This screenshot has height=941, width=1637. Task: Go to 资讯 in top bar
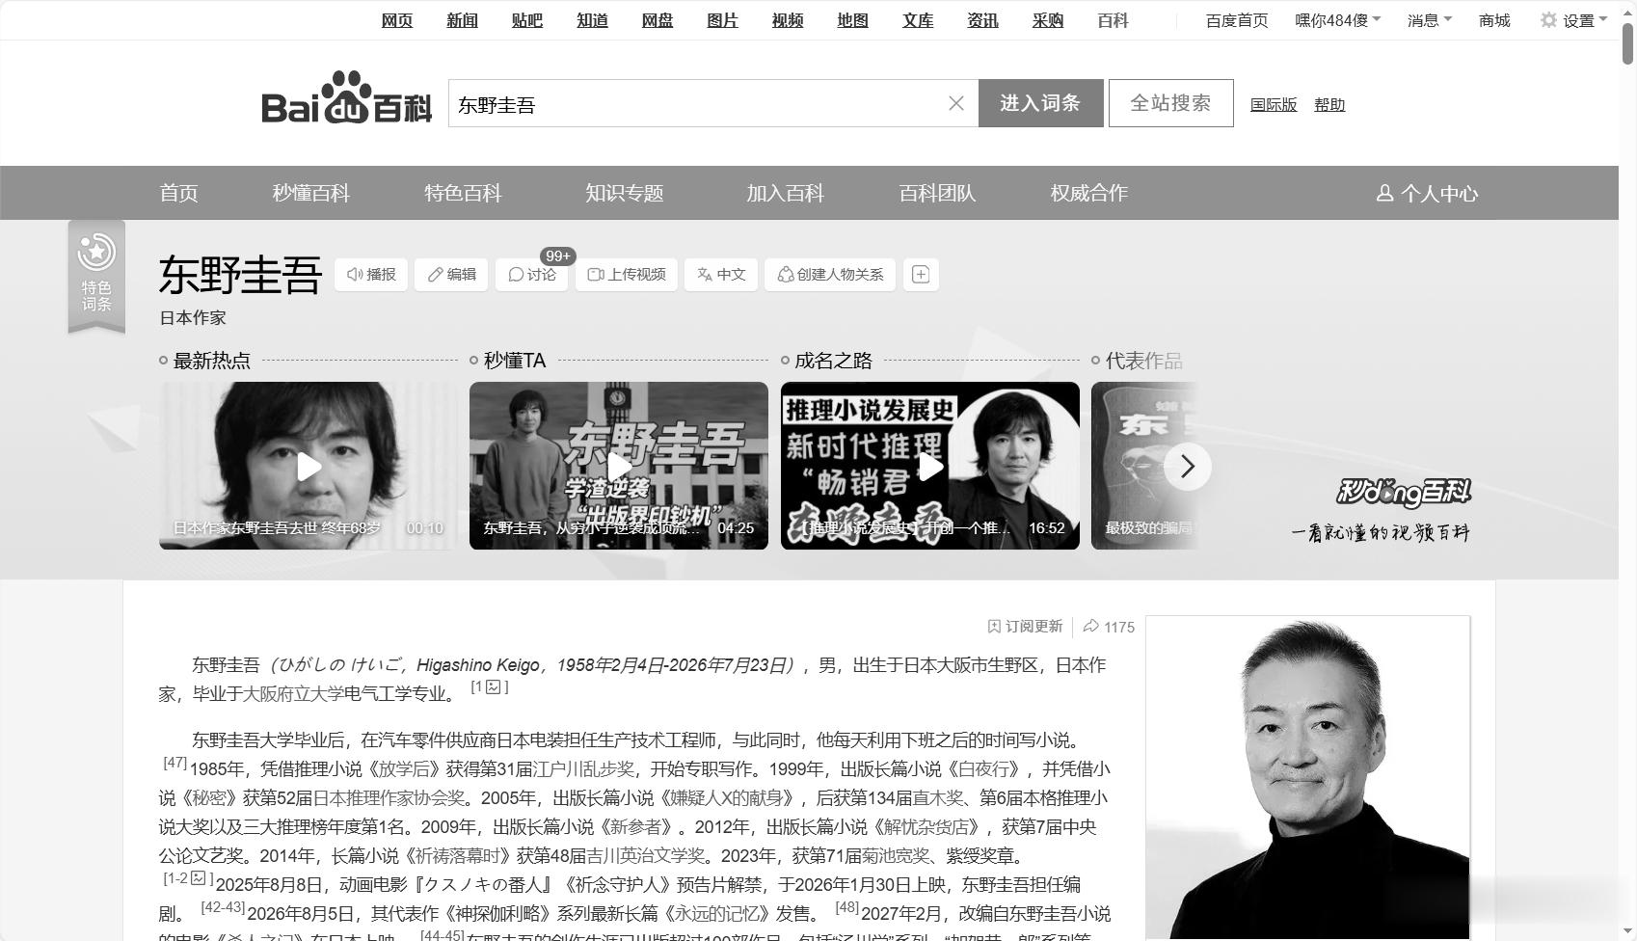(x=982, y=20)
